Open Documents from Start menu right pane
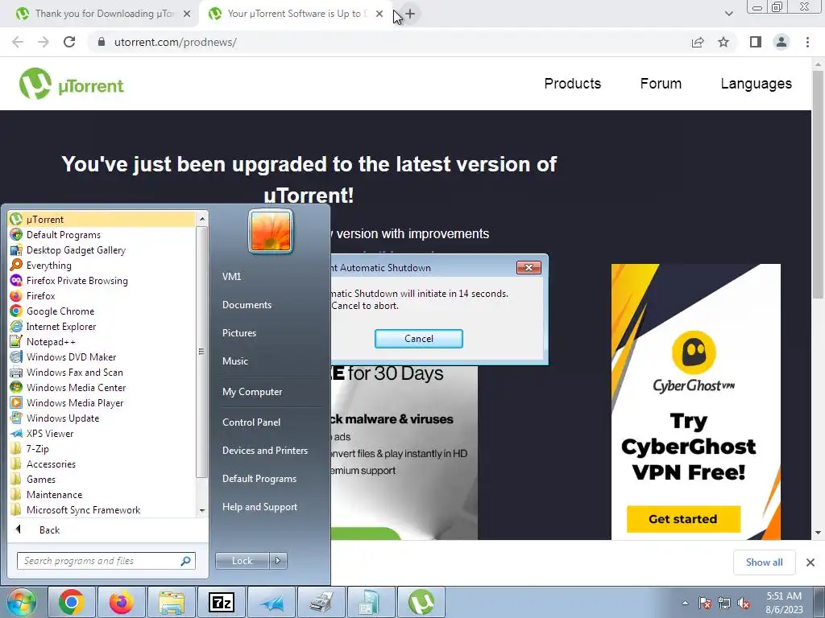Viewport: 825px width, 618px height. pos(247,305)
